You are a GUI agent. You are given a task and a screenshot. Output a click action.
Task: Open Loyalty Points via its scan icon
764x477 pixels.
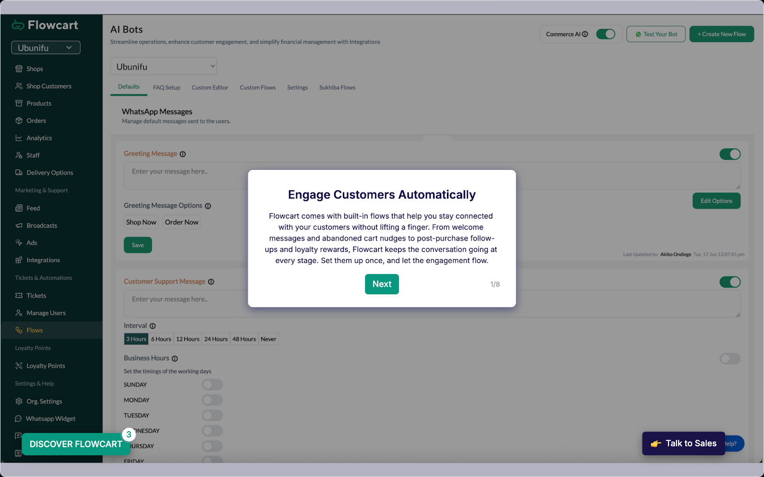coord(19,366)
